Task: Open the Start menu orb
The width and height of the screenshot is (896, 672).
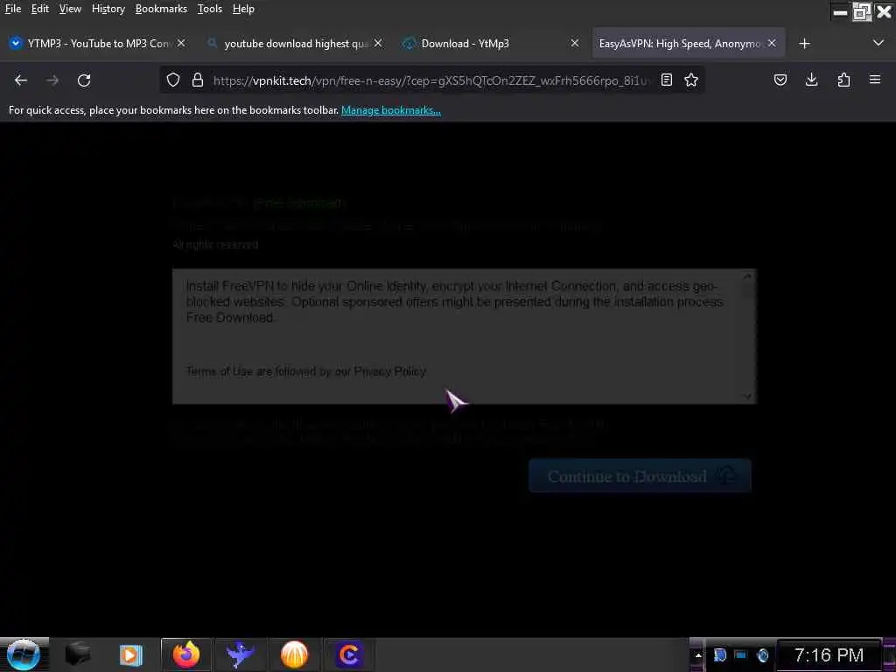Action: coord(23,654)
